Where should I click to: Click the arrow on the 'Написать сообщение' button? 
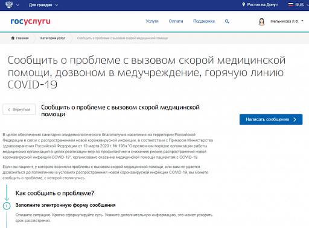(x=295, y=120)
